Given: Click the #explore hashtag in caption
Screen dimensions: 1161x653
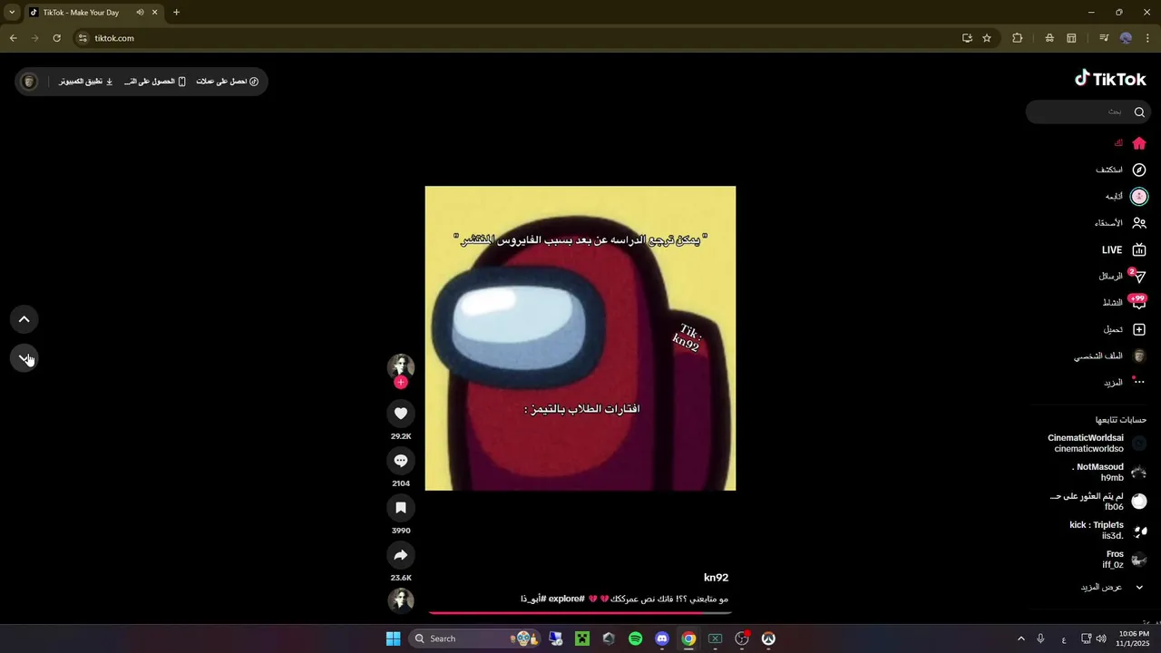Looking at the screenshot, I should pyautogui.click(x=566, y=599).
